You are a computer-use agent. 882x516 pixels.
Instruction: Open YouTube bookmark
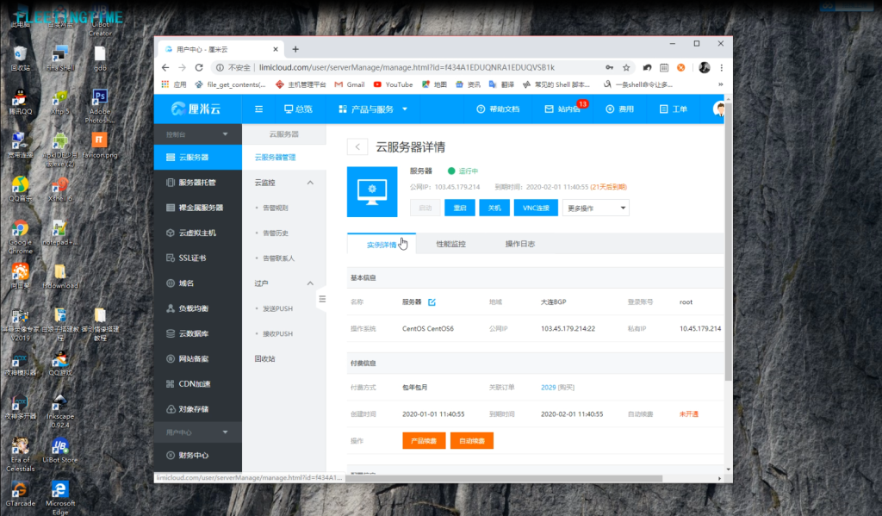pyautogui.click(x=393, y=84)
